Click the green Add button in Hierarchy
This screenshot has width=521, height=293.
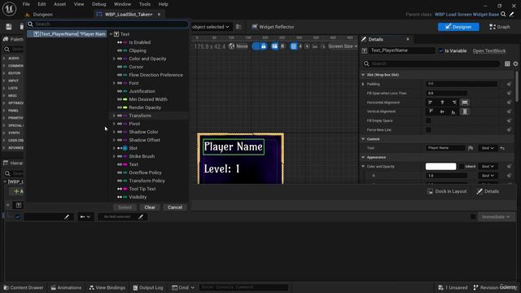[18, 191]
